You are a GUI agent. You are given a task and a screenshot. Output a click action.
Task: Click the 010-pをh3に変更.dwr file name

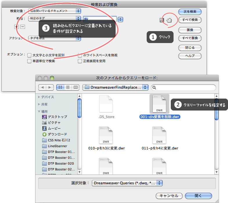coord(106,148)
